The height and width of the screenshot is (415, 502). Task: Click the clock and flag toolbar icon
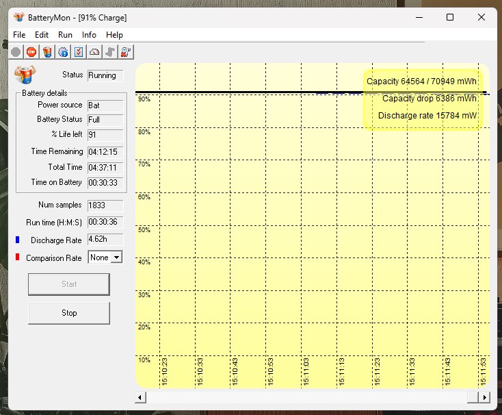tap(126, 52)
